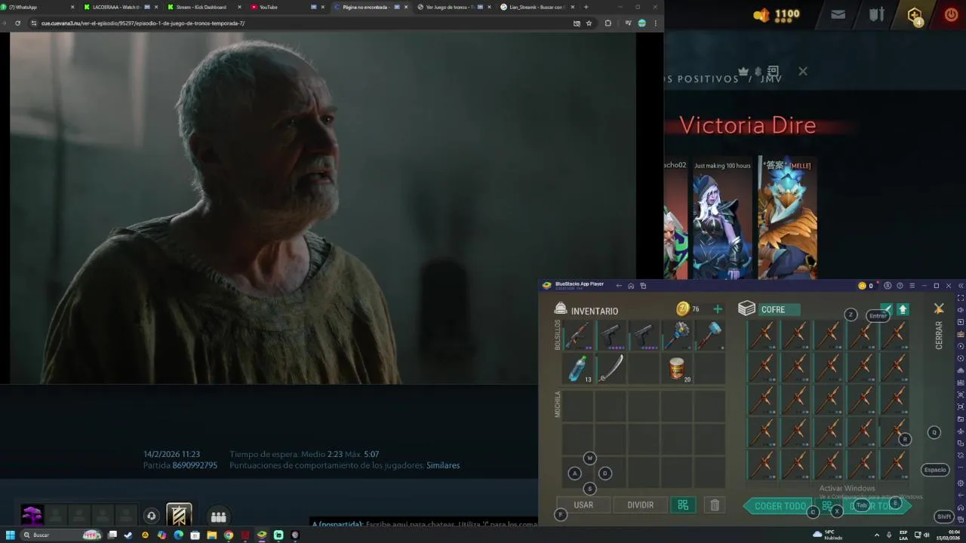
Task: Click the Dota banner flag icon
Action: 179,515
